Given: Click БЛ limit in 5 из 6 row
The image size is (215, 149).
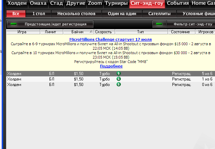Looking at the screenshot, I should point(52,74).
